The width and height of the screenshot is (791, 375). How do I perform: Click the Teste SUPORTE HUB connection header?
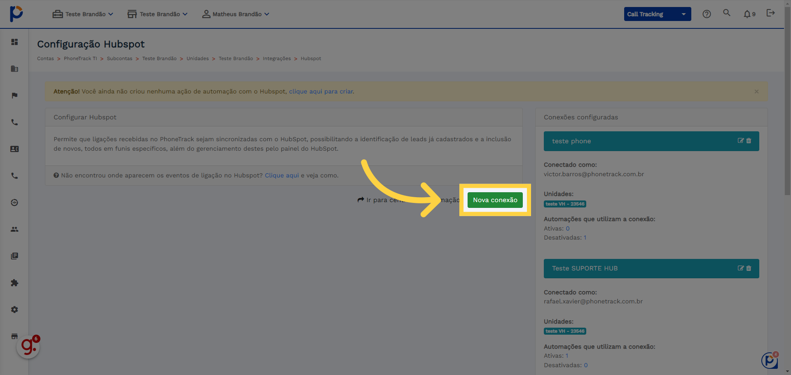click(651, 268)
